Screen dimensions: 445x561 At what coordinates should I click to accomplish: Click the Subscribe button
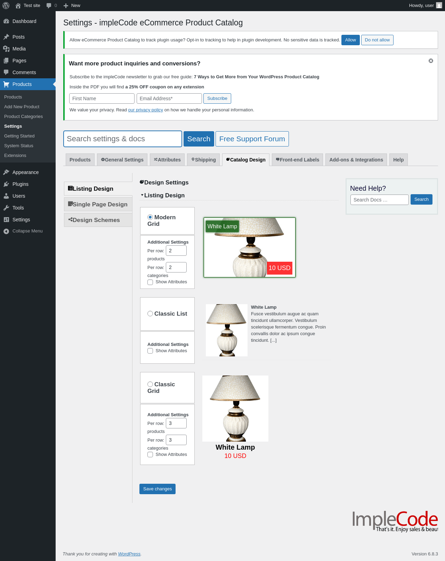(x=217, y=98)
